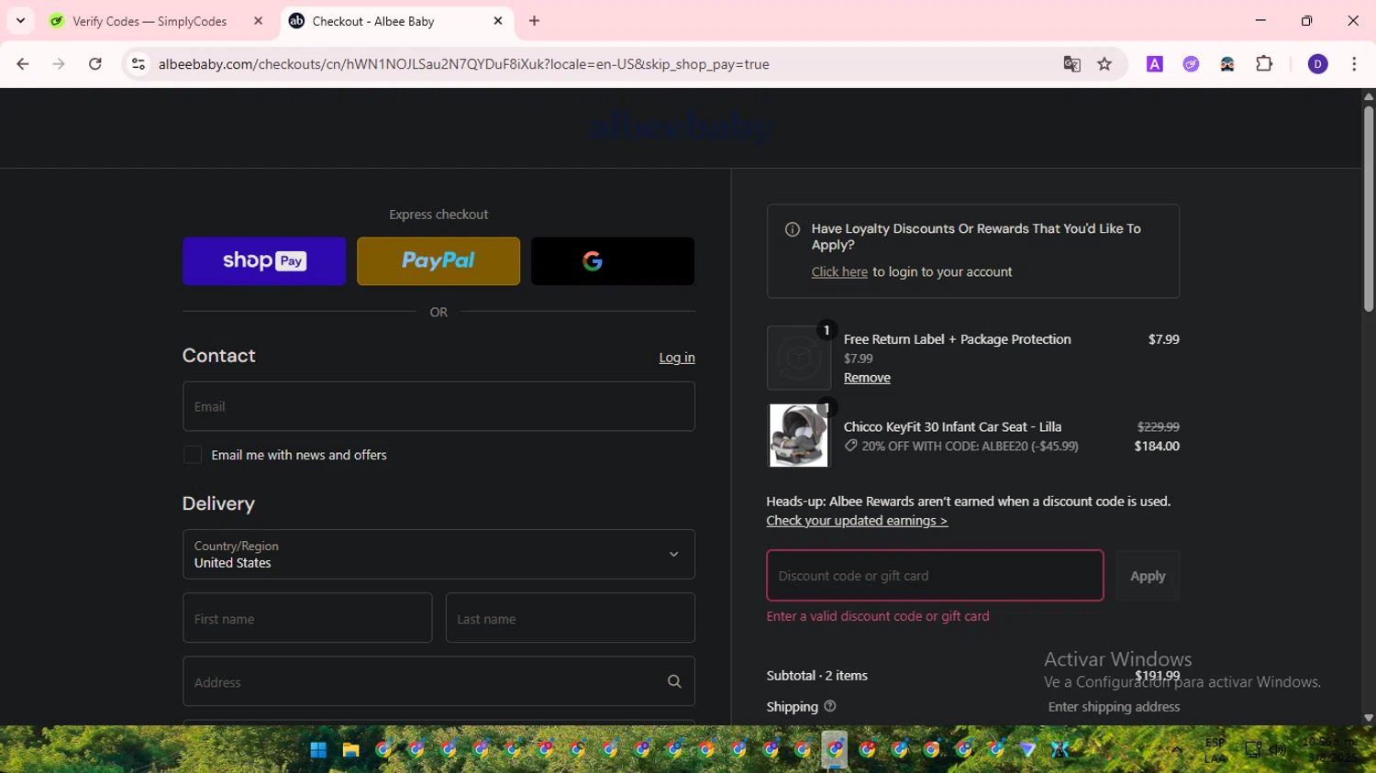Focus the Address field

tap(438, 681)
